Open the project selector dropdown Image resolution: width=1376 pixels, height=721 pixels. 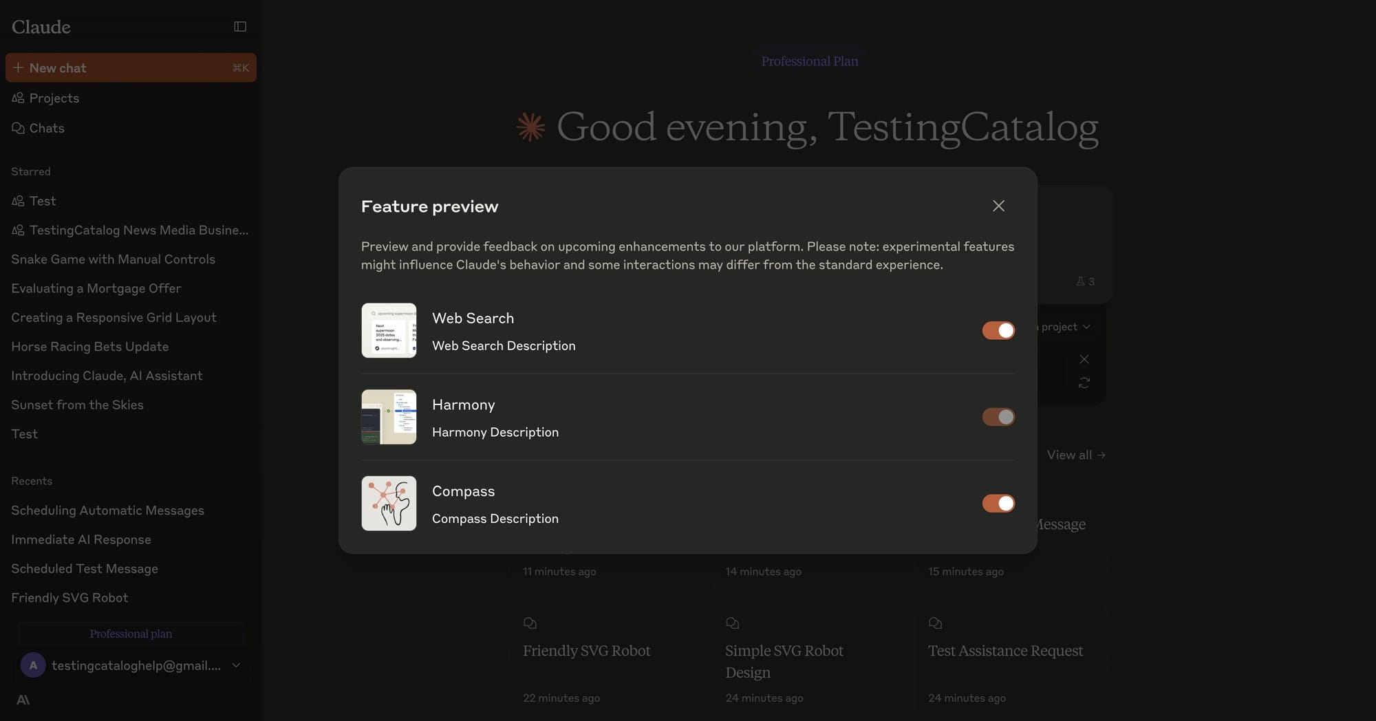point(1064,327)
